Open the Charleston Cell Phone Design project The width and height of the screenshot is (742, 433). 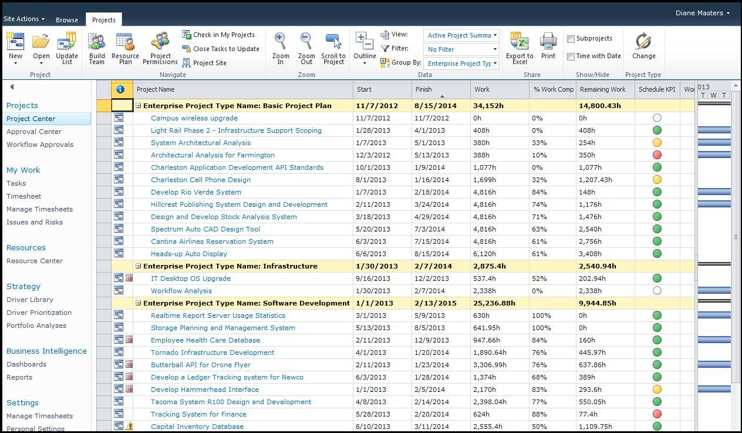(200, 180)
